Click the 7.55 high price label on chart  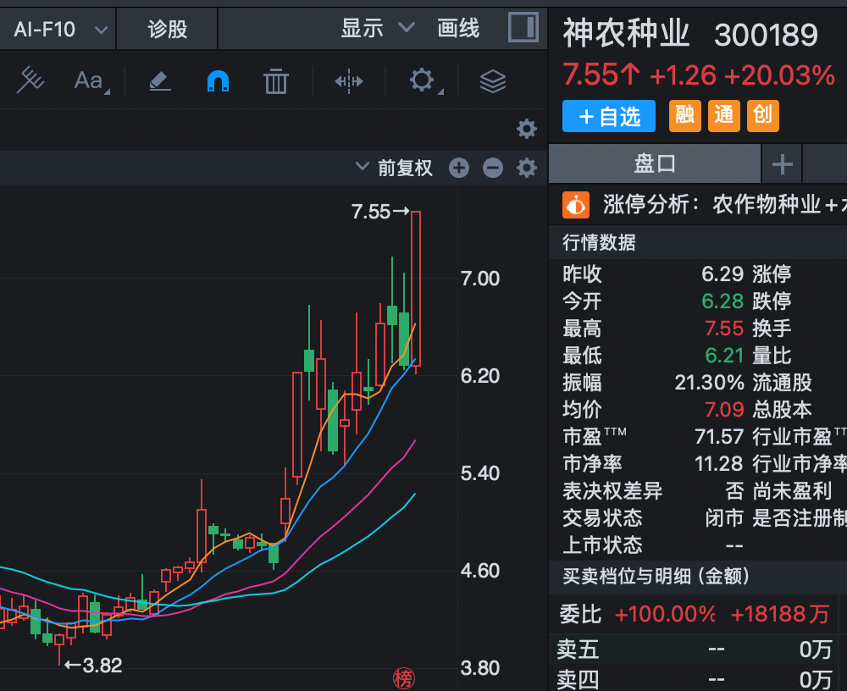[x=371, y=212]
